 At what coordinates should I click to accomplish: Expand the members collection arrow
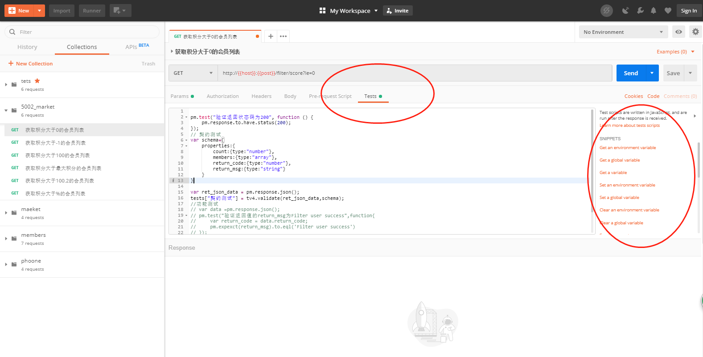tap(6, 239)
